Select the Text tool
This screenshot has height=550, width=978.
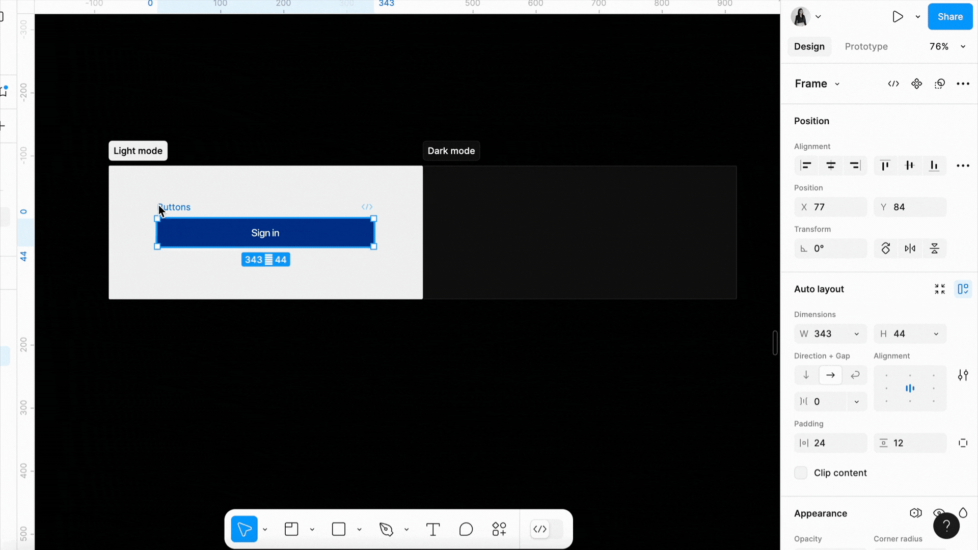432,529
